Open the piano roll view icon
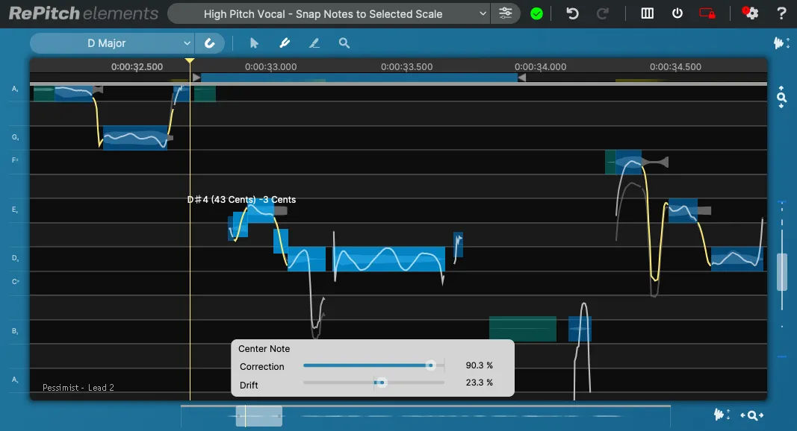This screenshot has height=431, width=797. click(x=647, y=13)
